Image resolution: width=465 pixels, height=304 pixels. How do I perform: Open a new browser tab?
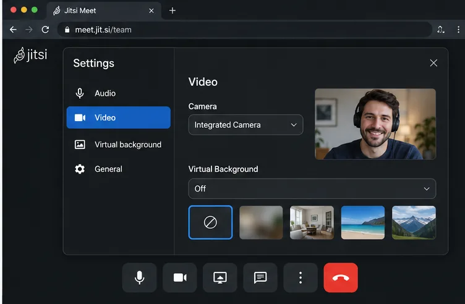coord(173,11)
